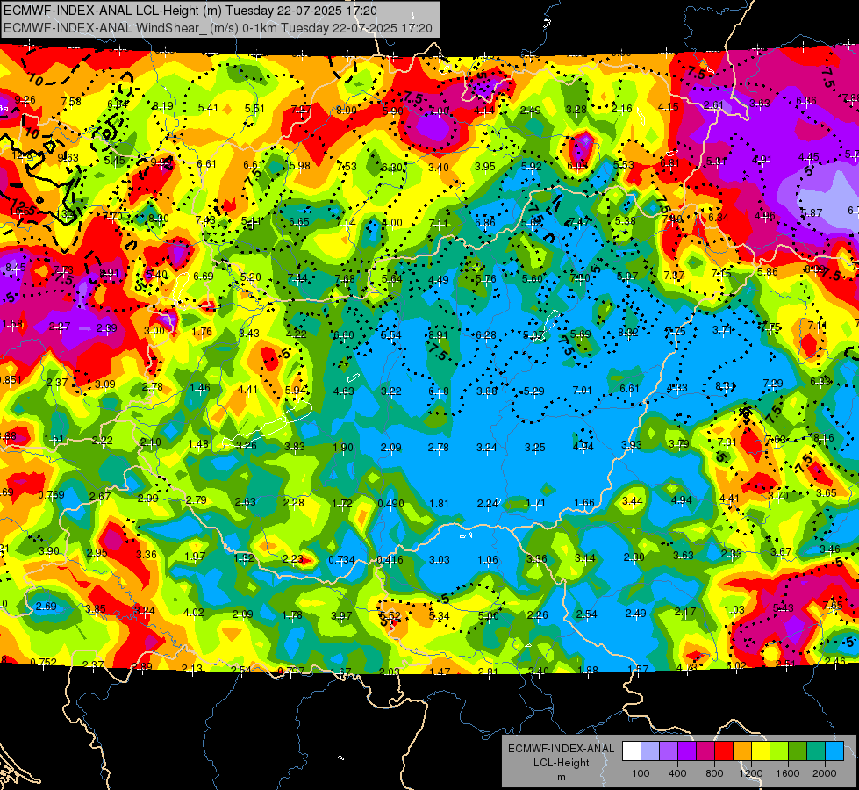Click the wind shear value 1.03
This screenshot has width=859, height=790.
point(734,610)
